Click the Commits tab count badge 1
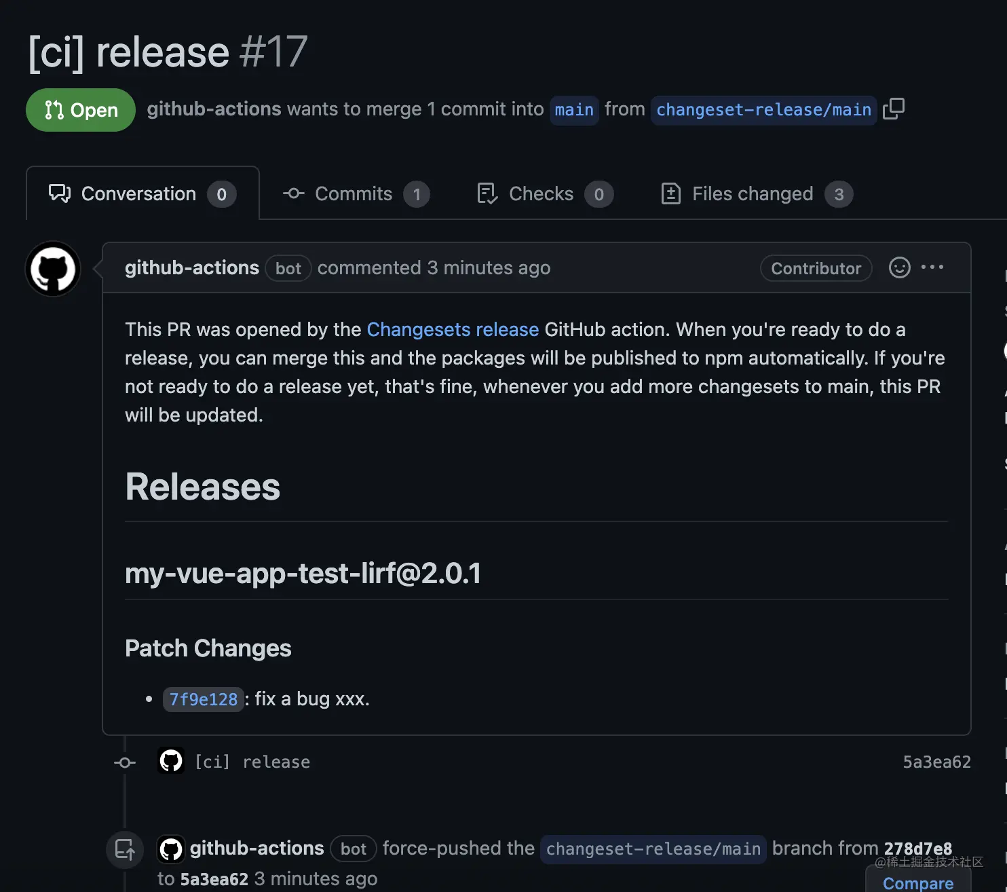The height and width of the screenshot is (892, 1007). click(x=417, y=195)
